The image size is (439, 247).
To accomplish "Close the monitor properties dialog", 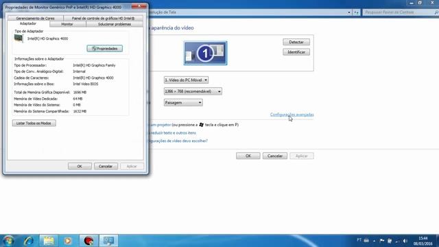I will [139, 6].
